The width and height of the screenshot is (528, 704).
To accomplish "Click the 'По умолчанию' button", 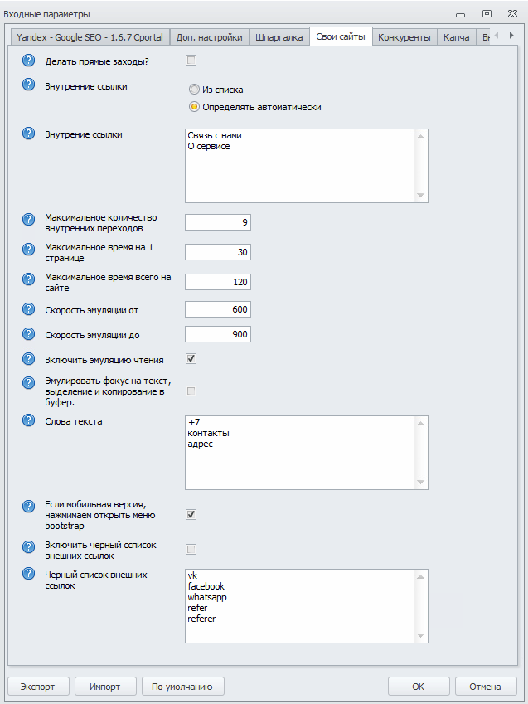I will click(x=182, y=687).
